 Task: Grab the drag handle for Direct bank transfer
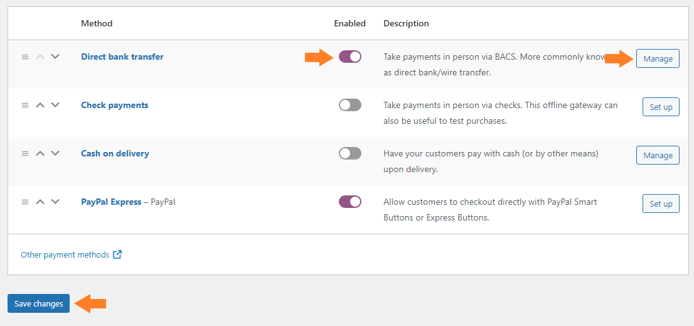click(x=25, y=57)
